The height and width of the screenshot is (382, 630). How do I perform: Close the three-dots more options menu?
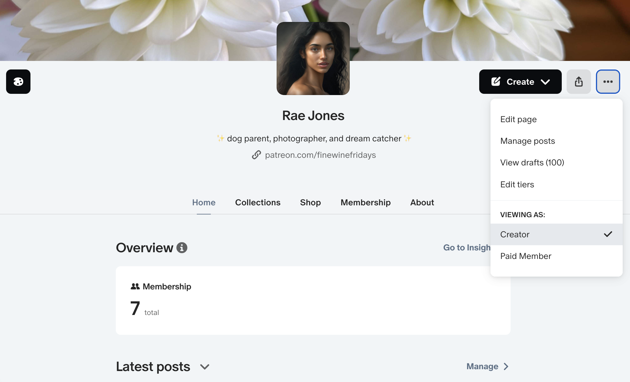coord(608,82)
